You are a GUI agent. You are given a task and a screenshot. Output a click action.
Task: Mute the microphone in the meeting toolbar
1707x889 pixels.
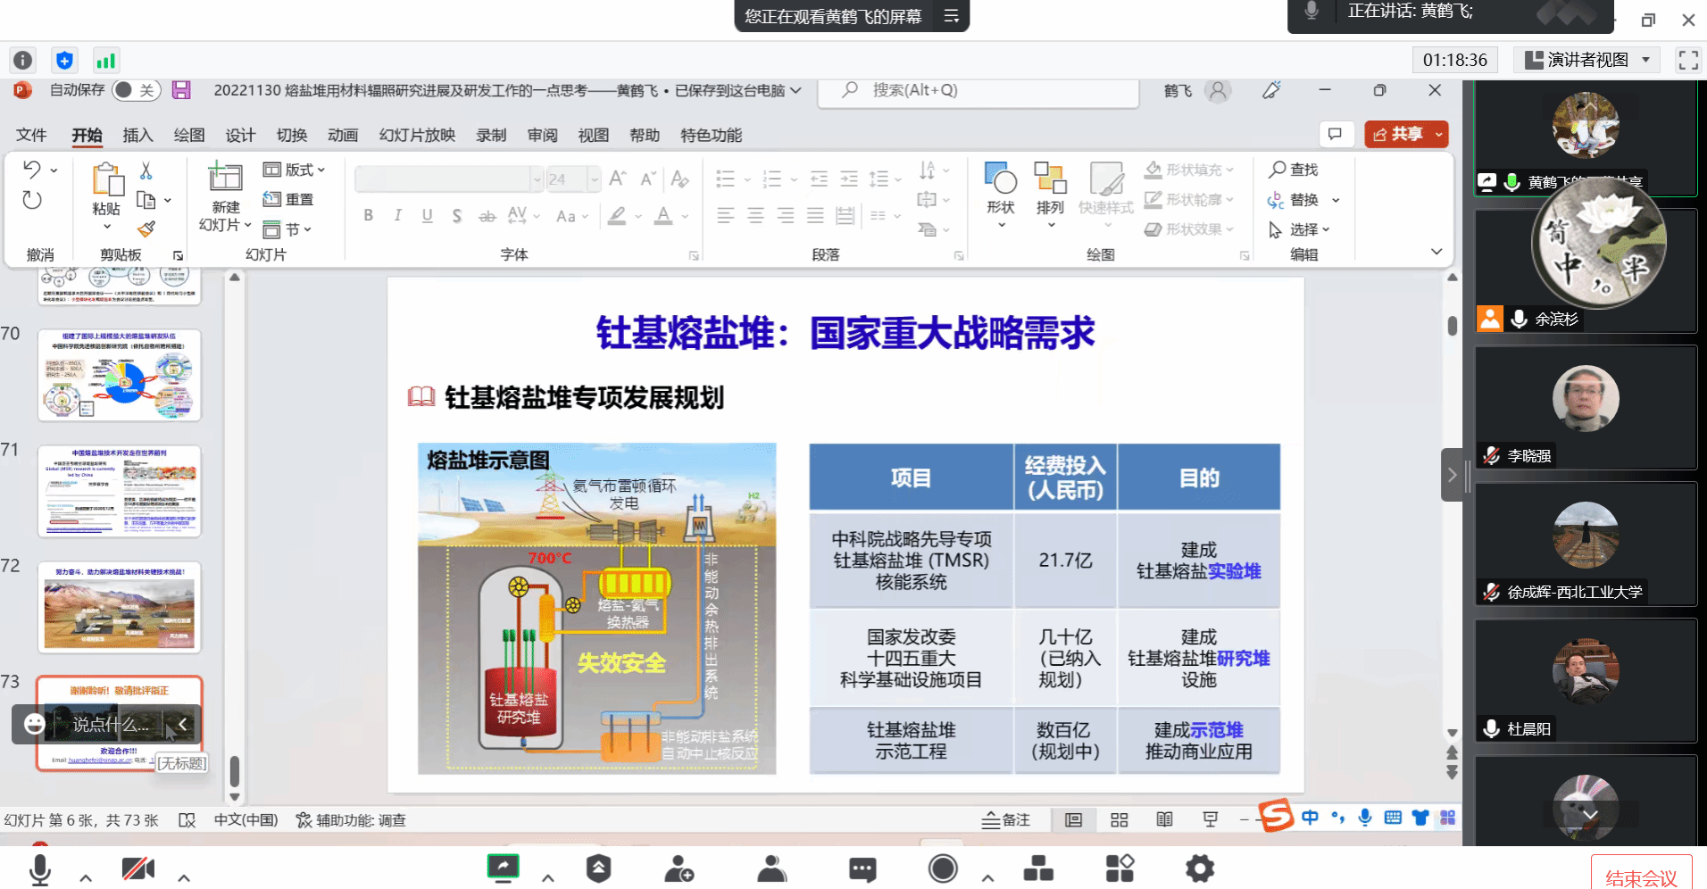40,868
